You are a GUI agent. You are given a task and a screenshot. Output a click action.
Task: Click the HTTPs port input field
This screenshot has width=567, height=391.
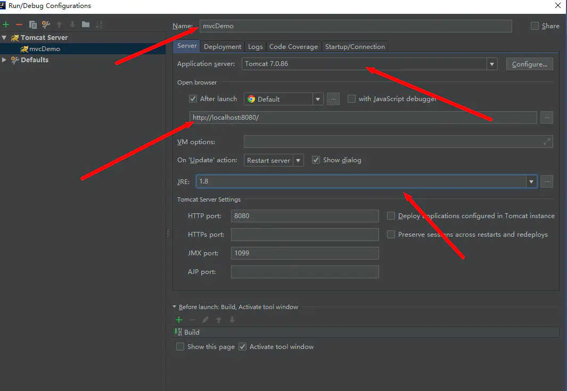pyautogui.click(x=305, y=235)
